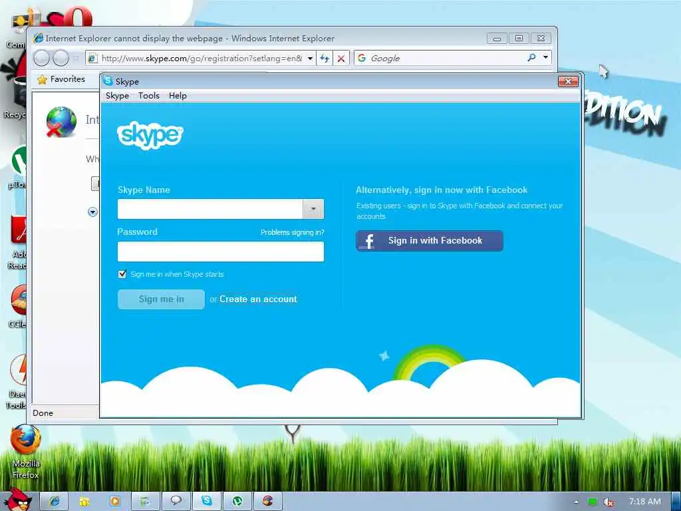Click the 7:18 AM clock in the taskbar
Viewport: 681px width, 511px height.
point(645,502)
